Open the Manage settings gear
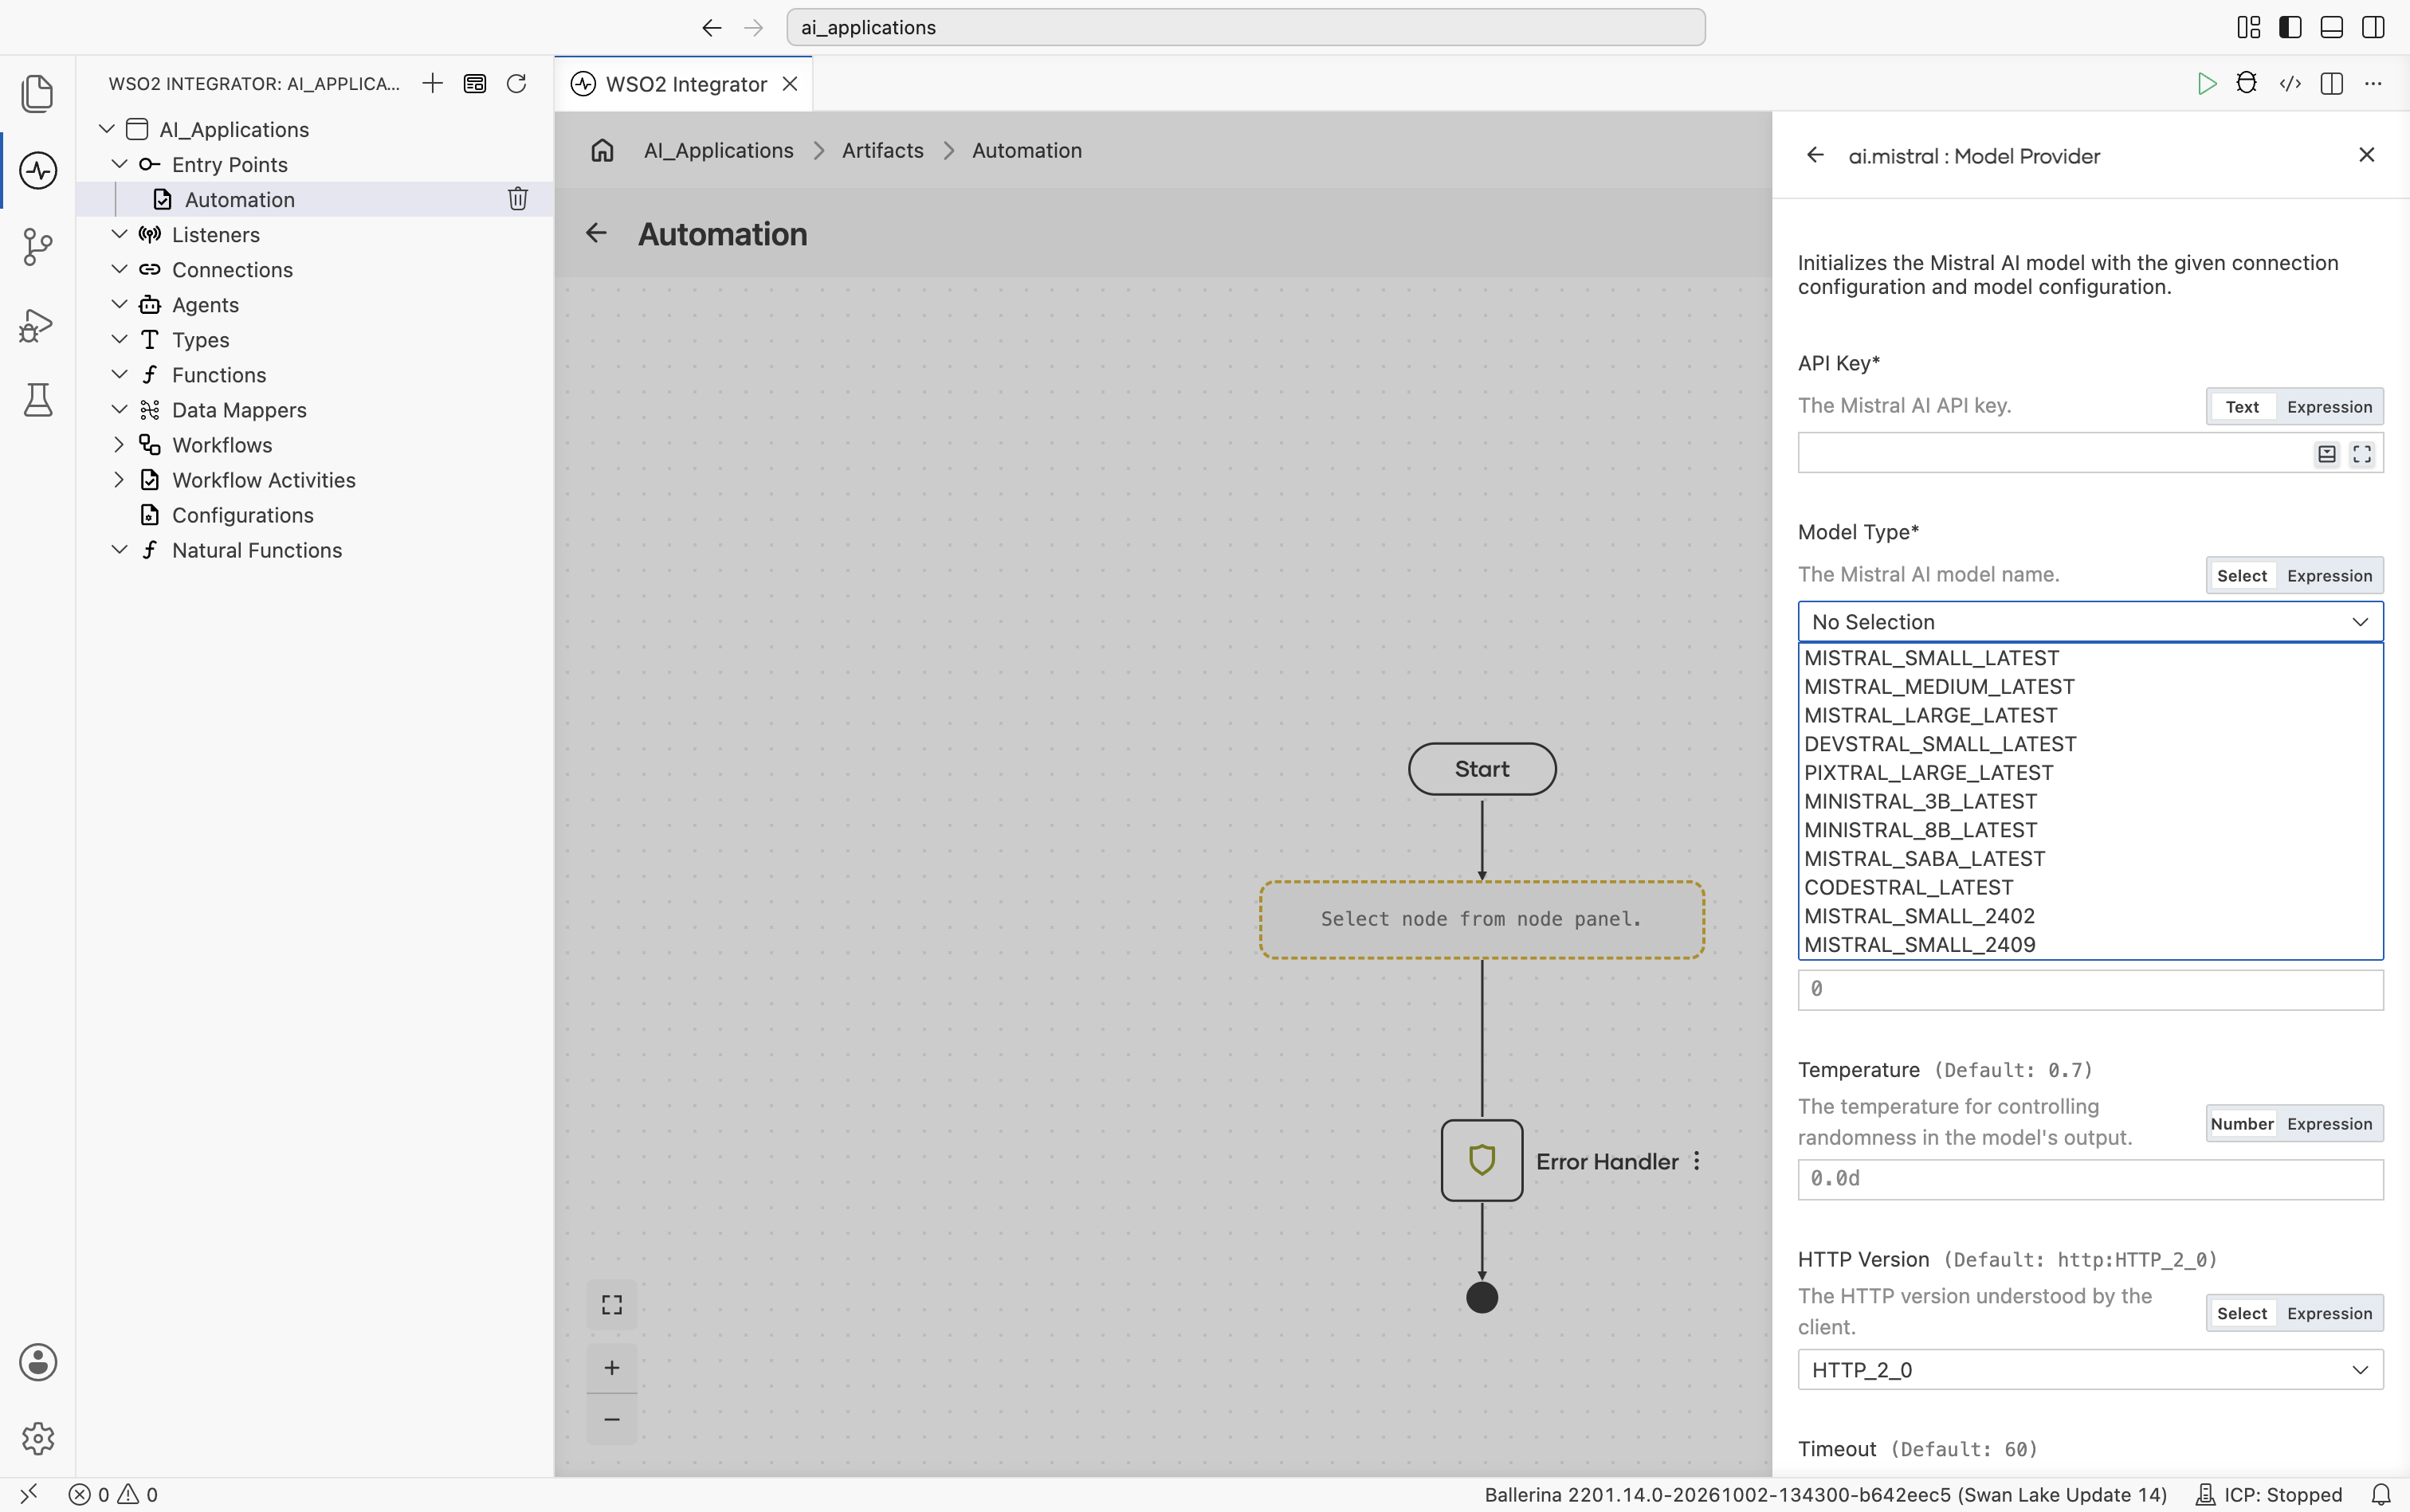 [37, 1438]
